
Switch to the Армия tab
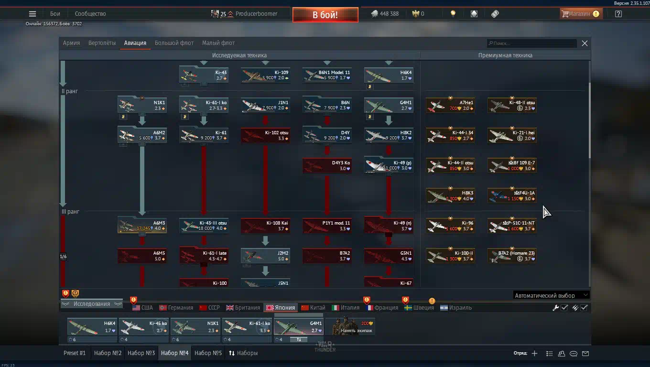[x=71, y=43]
